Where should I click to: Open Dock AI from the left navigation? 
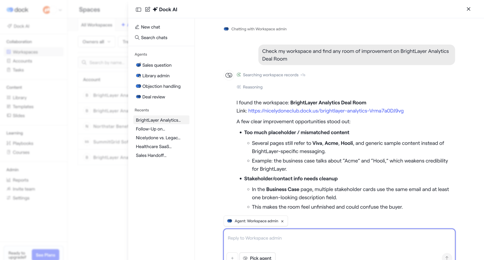(19, 26)
